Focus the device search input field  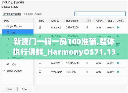[x=100, y=14]
